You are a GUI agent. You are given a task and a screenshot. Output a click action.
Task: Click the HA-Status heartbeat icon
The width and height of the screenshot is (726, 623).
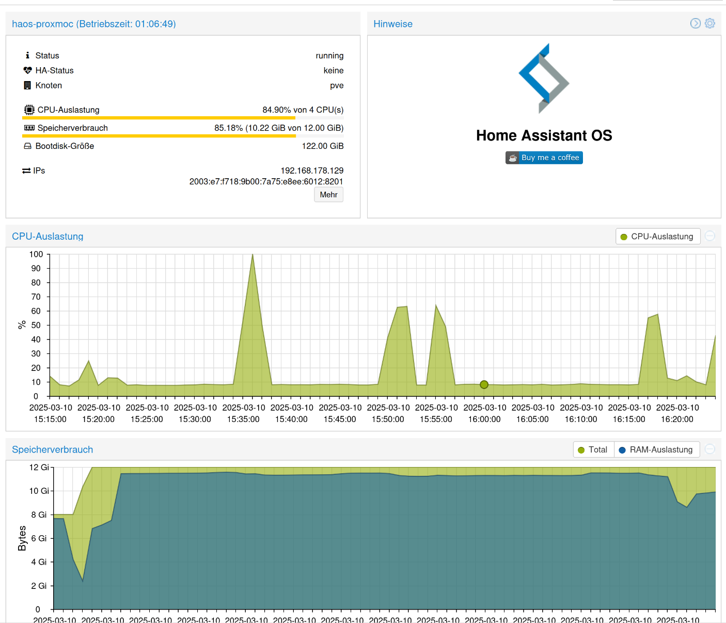click(x=27, y=70)
